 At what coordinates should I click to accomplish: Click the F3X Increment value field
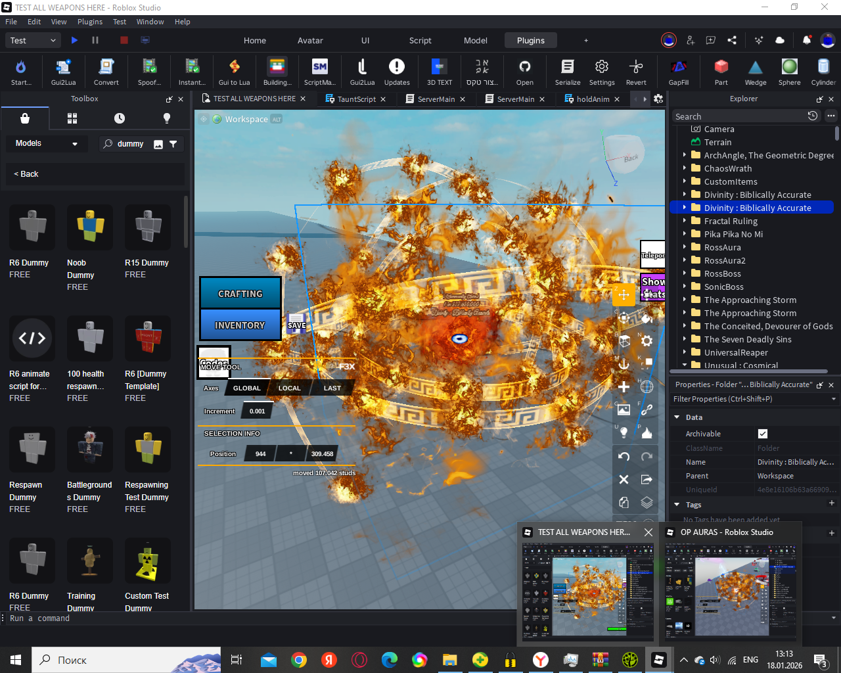[x=258, y=411]
